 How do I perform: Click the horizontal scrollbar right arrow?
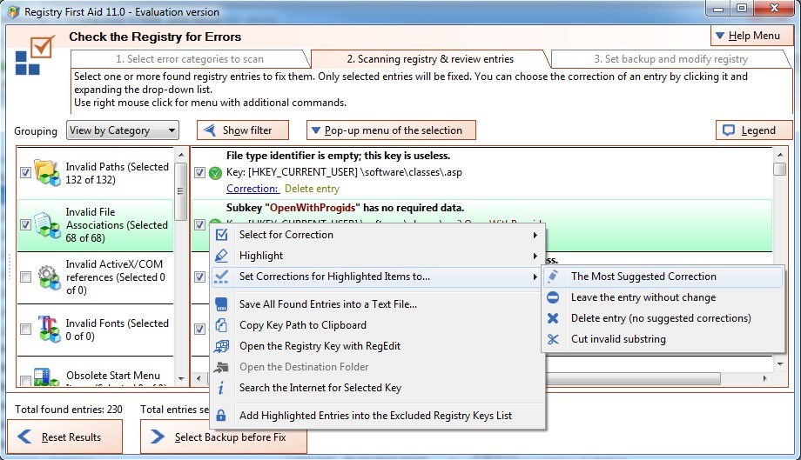(764, 378)
